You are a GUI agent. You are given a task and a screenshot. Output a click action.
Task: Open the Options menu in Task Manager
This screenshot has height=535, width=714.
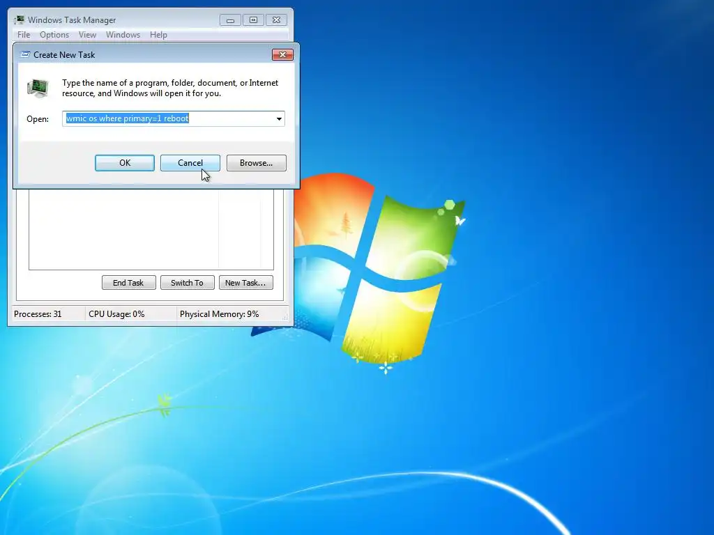coord(54,35)
